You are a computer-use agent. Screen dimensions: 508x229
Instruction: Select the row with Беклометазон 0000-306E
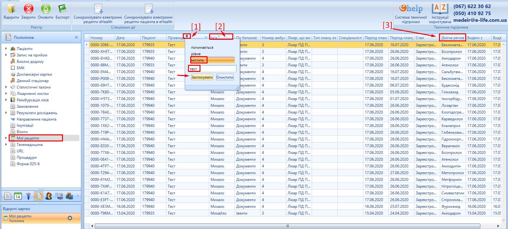coord(292,45)
